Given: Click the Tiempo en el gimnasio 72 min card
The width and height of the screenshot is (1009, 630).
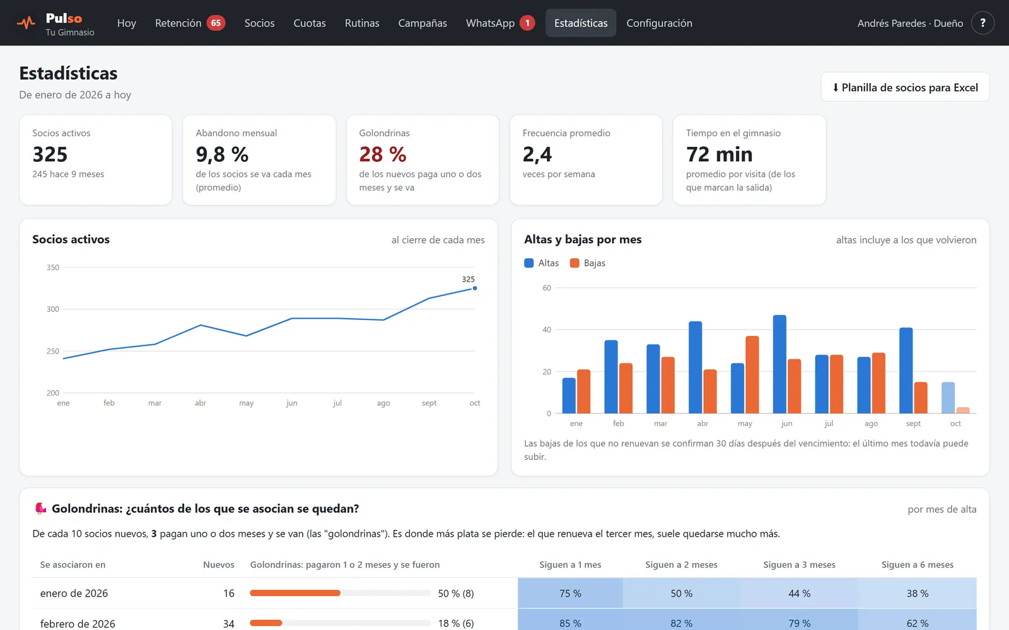Looking at the screenshot, I should click(x=749, y=160).
